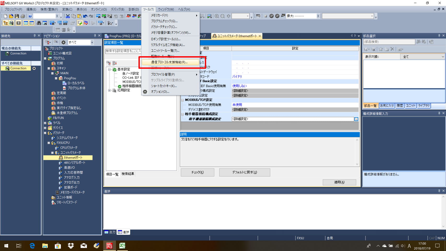Open Dropbox from the taskbar

71,246
